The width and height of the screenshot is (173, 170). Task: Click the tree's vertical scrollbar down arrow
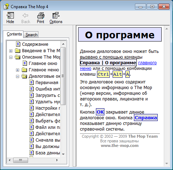[x=63, y=154]
